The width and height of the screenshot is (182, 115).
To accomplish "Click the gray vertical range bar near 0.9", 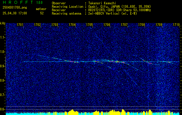I will coord(5,66).
